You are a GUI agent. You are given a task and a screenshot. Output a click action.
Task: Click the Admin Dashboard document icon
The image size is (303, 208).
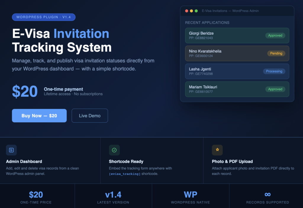(11, 150)
